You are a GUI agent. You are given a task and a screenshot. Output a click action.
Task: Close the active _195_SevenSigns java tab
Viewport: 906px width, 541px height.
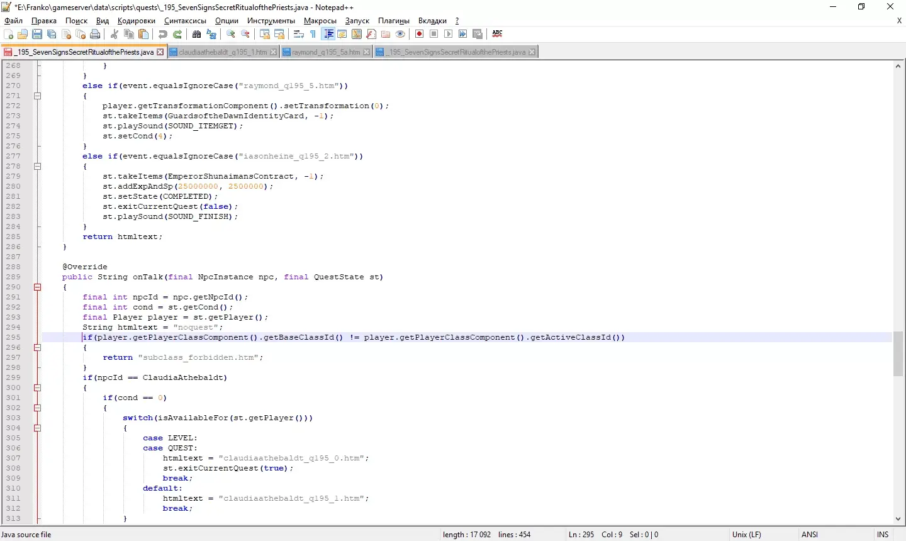pos(160,52)
